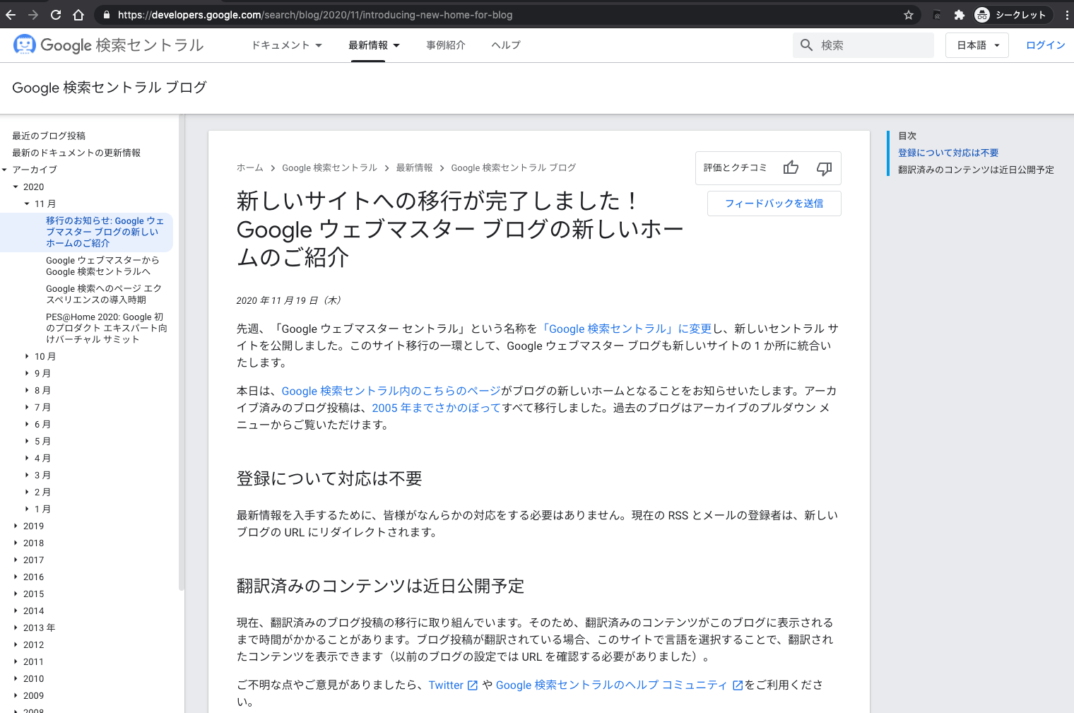Open the ホーム breadcrumb link
The height and width of the screenshot is (713, 1074).
click(x=250, y=167)
